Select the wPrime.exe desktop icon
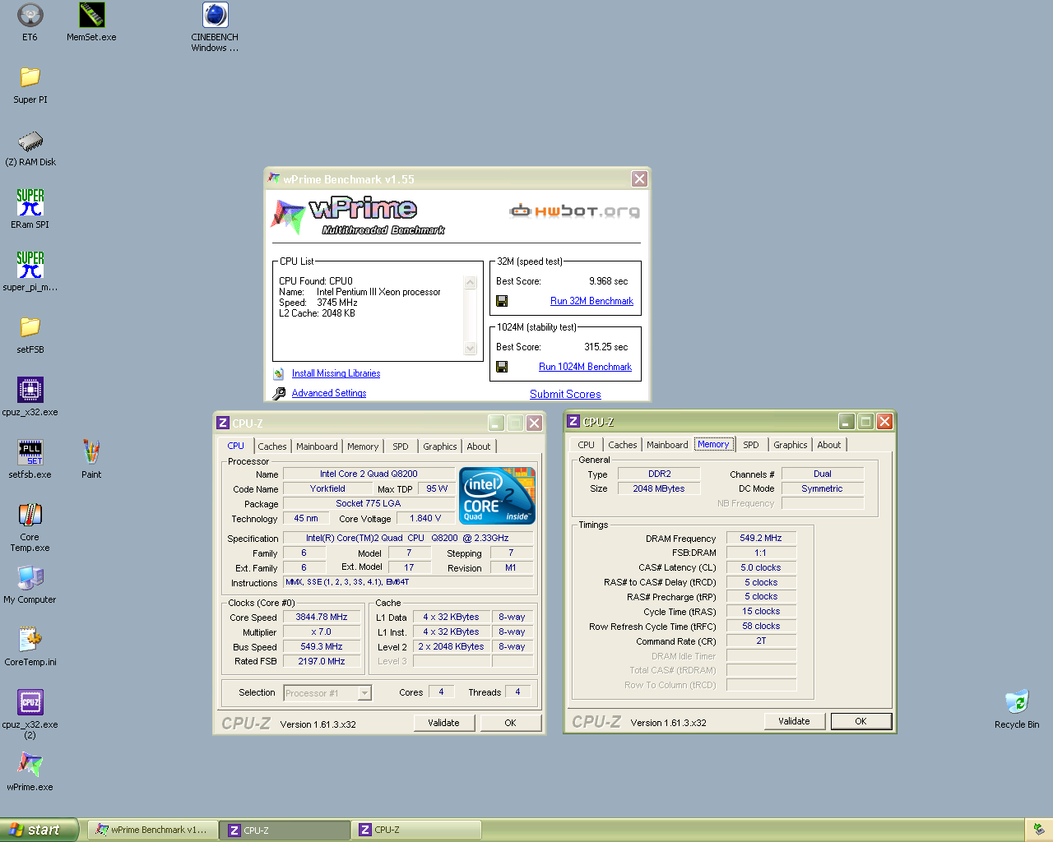This screenshot has width=1053, height=842. pyautogui.click(x=30, y=772)
